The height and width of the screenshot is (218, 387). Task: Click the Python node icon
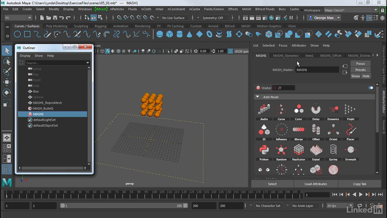tap(264, 150)
